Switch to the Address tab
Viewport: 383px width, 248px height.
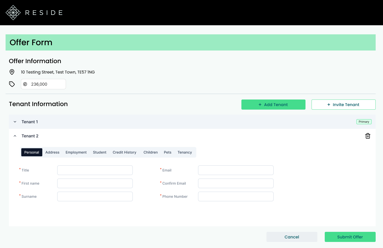[52, 152]
